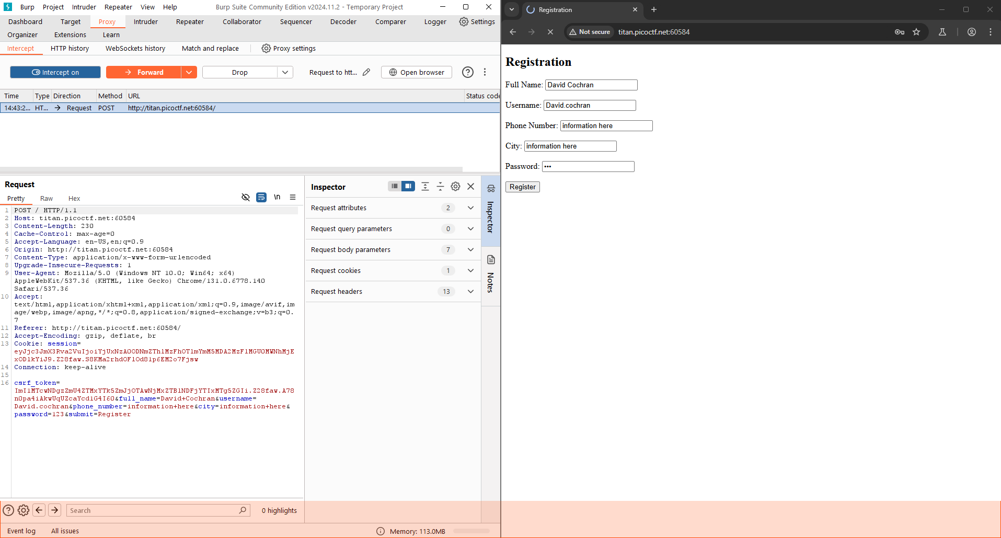Open the Match and replace tab

point(210,48)
